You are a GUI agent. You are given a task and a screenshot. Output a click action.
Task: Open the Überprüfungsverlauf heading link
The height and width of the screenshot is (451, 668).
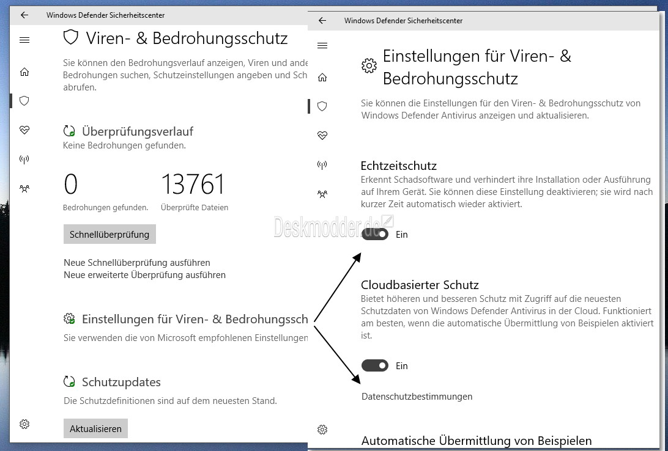click(x=138, y=131)
